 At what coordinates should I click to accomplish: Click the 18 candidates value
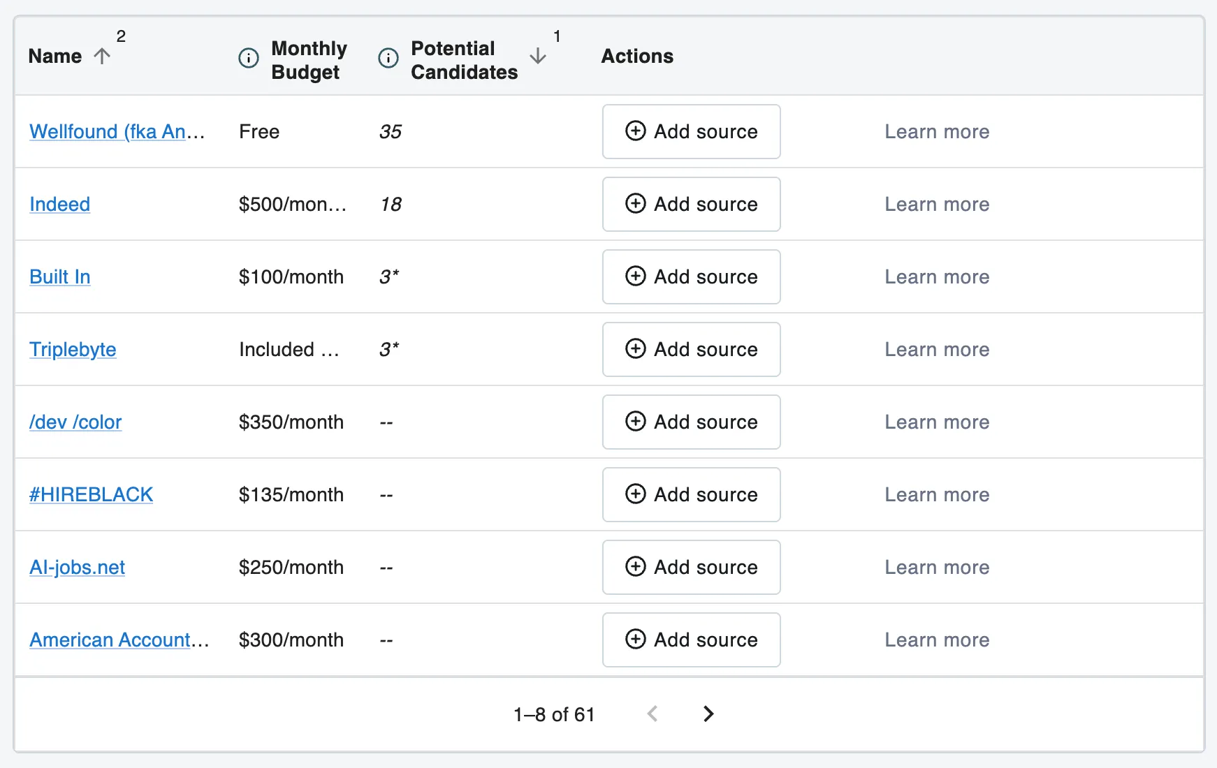(391, 204)
